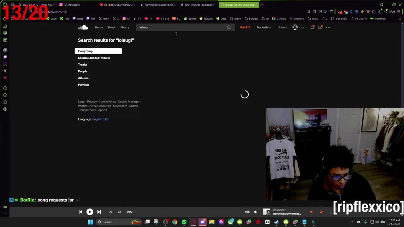Open the kick stats bookmark

click(339, 19)
